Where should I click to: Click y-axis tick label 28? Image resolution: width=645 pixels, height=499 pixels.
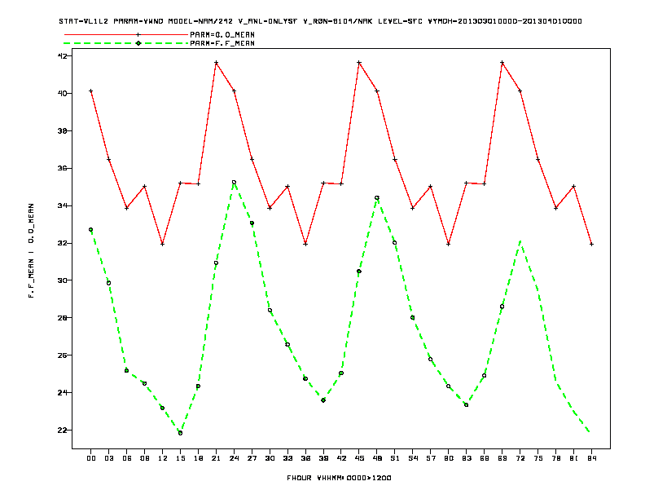63,317
